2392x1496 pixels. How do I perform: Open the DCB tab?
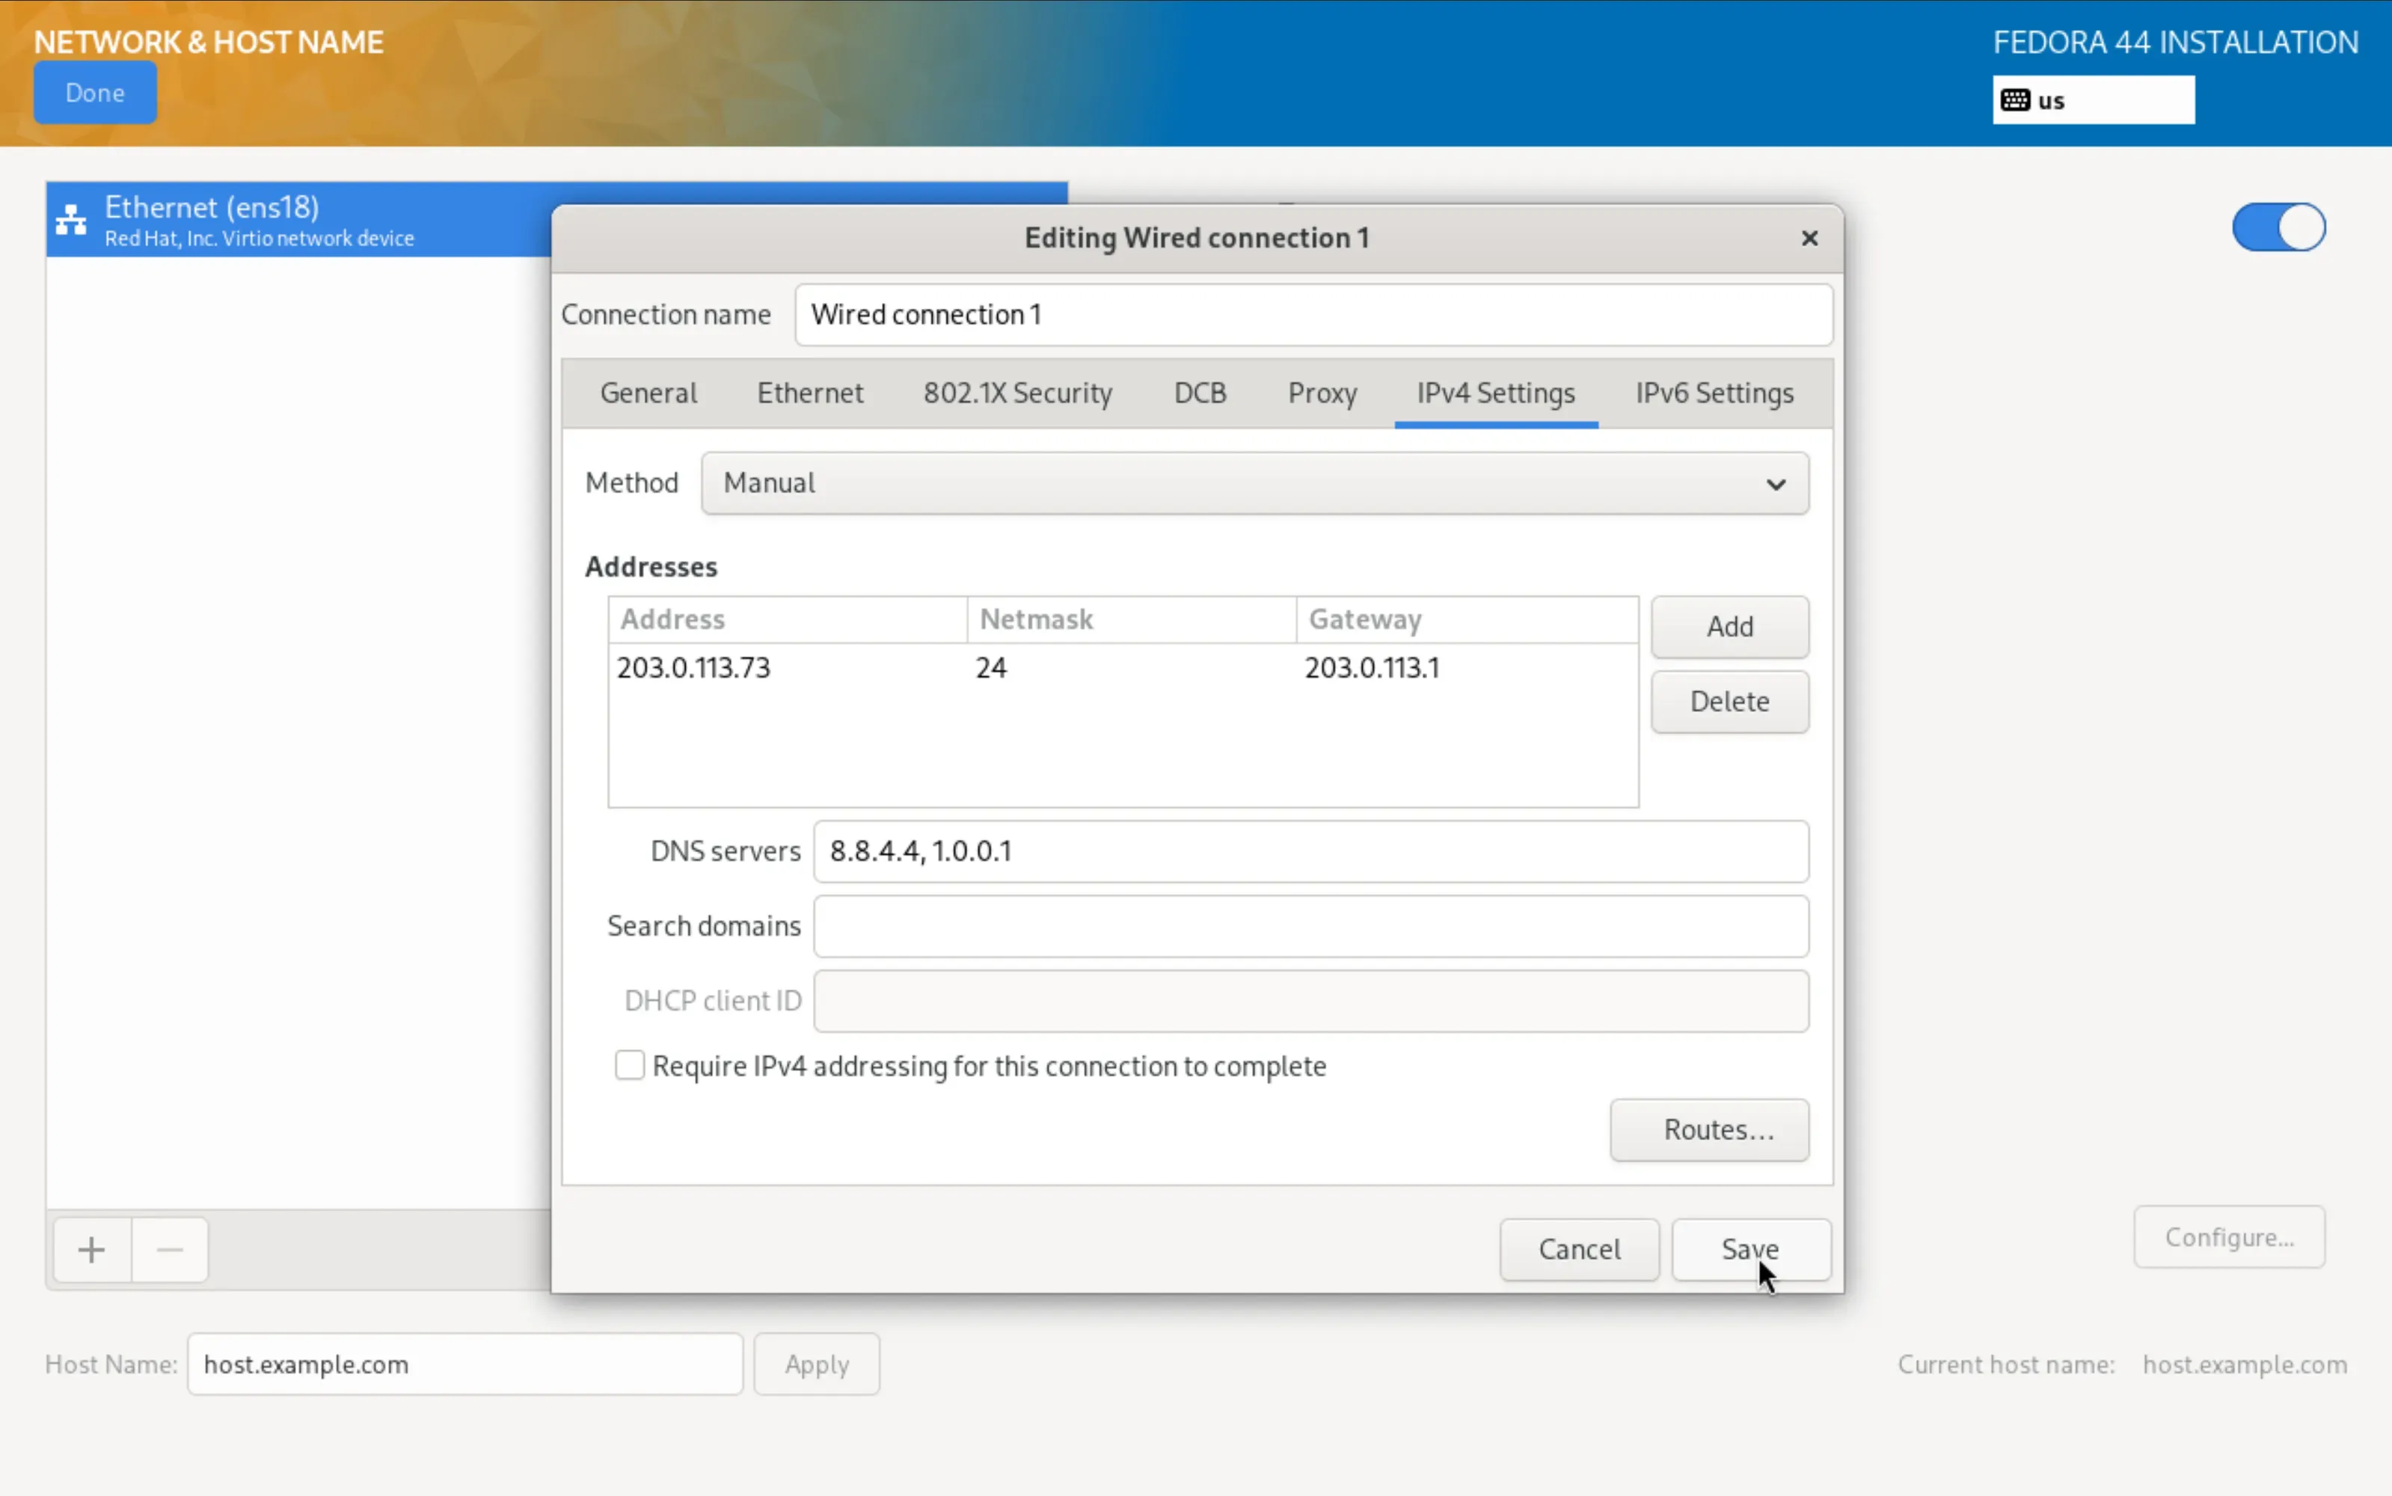pos(1200,393)
